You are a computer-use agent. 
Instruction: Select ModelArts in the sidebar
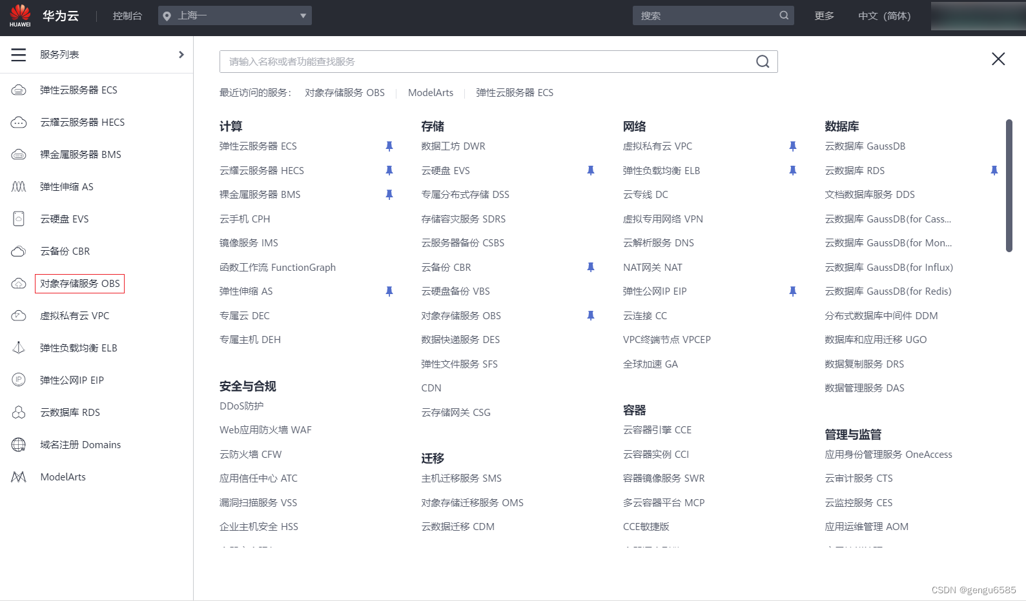pos(63,477)
